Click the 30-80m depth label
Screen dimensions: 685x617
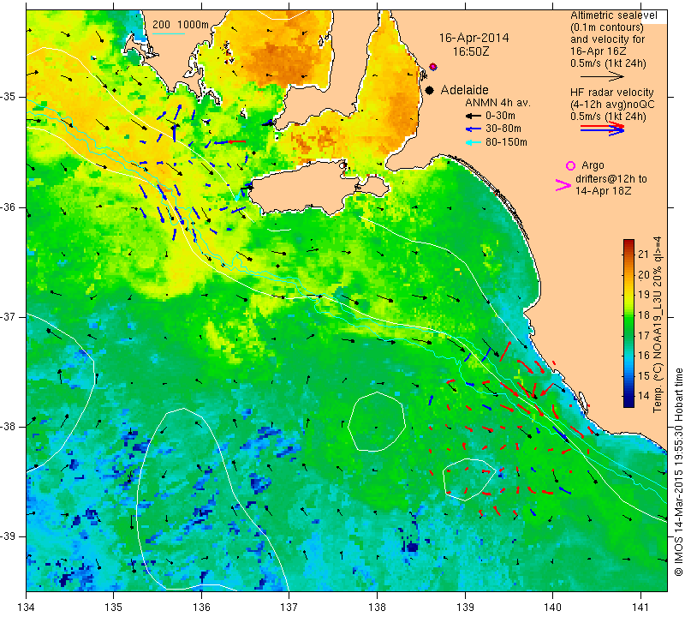503,129
